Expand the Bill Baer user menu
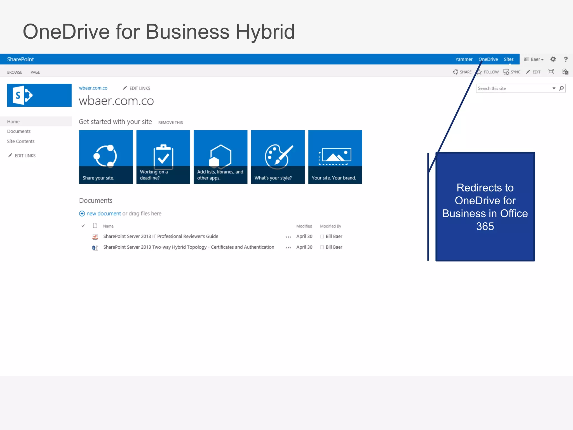The height and width of the screenshot is (430, 573). tap(533, 59)
